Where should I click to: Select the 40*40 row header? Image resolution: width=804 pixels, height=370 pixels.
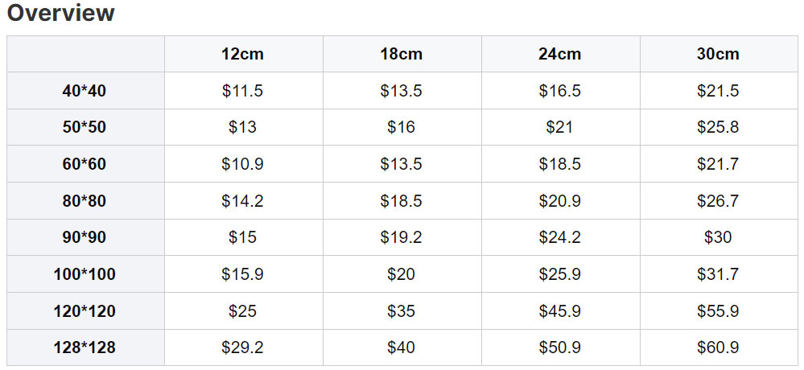click(x=85, y=91)
